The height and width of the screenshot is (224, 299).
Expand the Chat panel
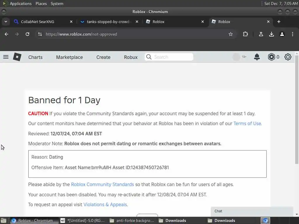(x=252, y=211)
